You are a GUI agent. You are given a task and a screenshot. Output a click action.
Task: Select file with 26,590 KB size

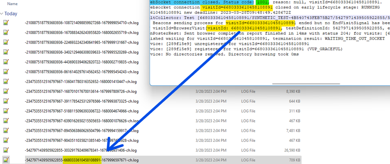pyautogui.click(x=80, y=150)
